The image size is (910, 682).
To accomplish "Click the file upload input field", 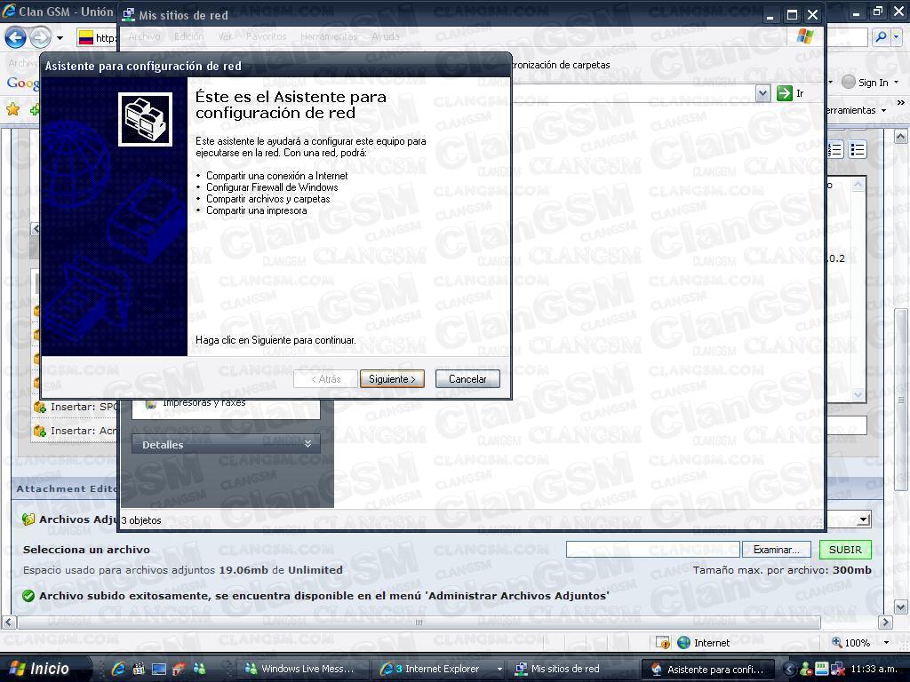I will click(653, 549).
